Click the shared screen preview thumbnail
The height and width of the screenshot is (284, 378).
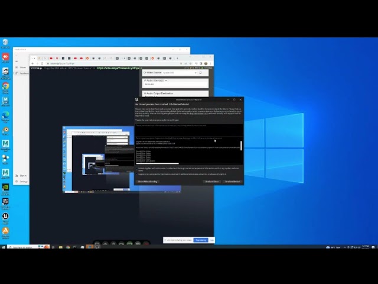[x=99, y=159]
